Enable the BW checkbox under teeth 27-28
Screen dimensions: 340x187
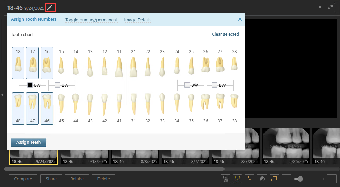point(215,85)
